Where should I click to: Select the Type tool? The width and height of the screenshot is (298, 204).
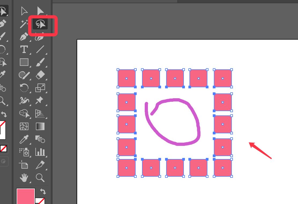point(24,49)
